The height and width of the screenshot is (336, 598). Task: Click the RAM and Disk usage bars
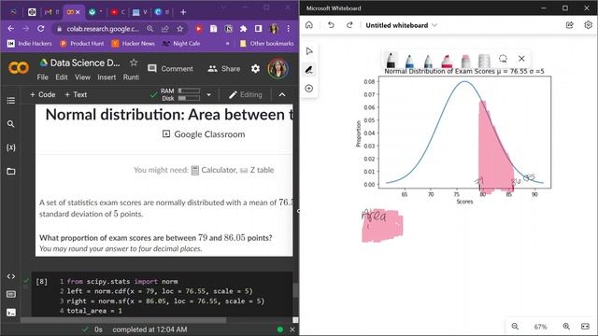pos(180,94)
